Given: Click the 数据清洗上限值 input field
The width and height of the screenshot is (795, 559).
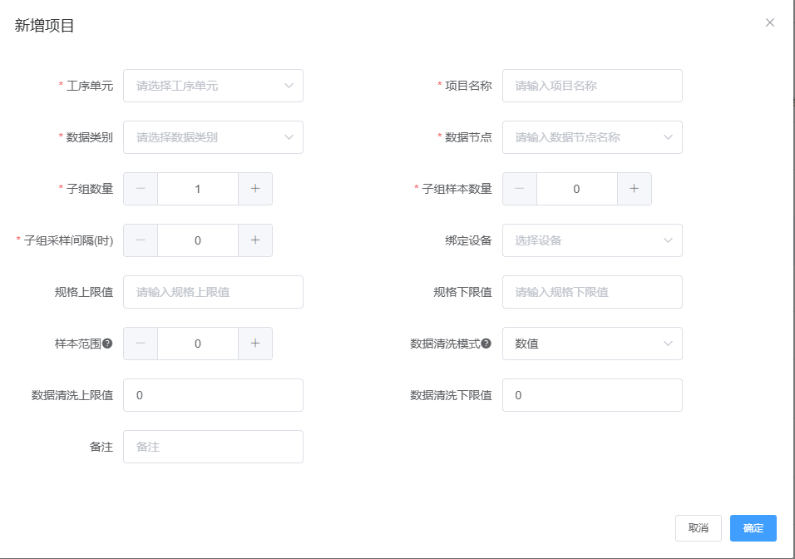Looking at the screenshot, I should [x=213, y=395].
